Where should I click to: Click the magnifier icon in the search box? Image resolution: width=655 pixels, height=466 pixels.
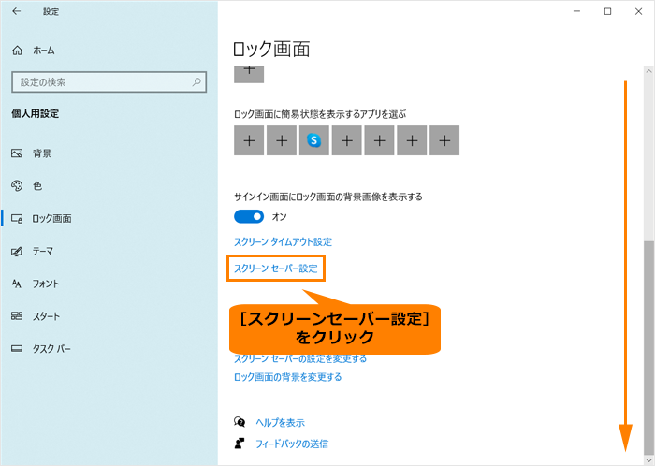pos(196,81)
